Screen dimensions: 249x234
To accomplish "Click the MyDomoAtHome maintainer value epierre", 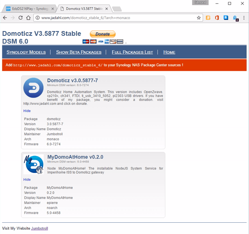I will click(x=52, y=203).
